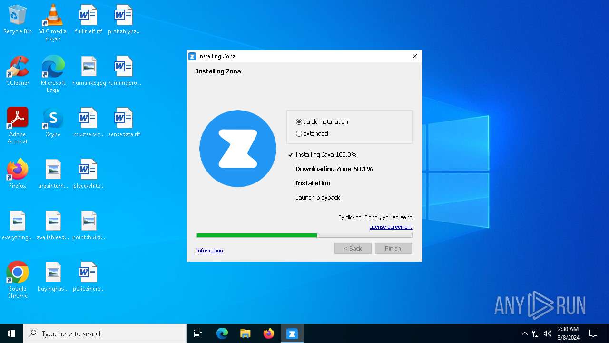This screenshot has width=609, height=343.
Task: Open File Explorer from the taskbar
Action: tap(246, 333)
